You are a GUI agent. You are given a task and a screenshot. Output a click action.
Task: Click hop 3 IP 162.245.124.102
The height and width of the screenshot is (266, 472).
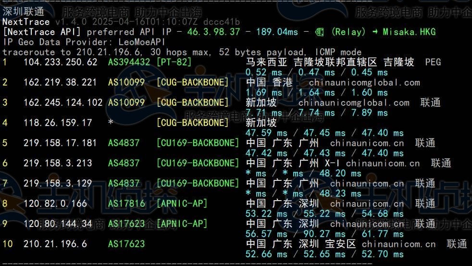click(63, 103)
